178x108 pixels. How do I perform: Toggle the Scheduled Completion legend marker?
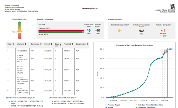tap(137, 107)
